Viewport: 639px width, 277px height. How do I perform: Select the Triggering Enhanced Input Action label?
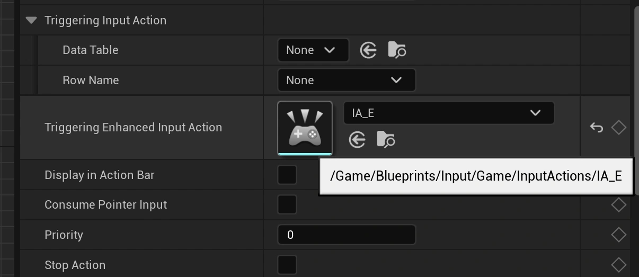point(133,128)
